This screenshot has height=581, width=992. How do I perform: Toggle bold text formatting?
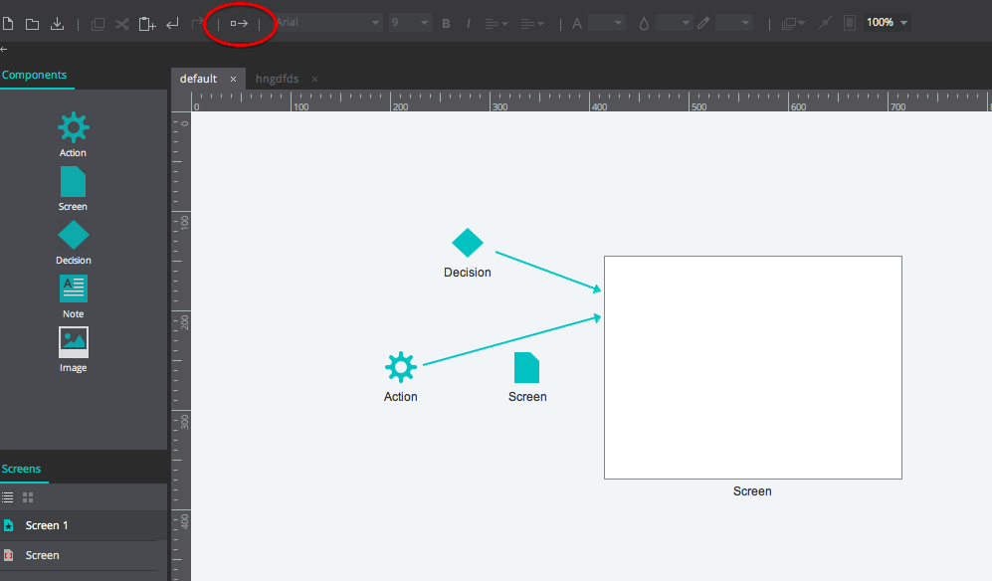pos(446,23)
